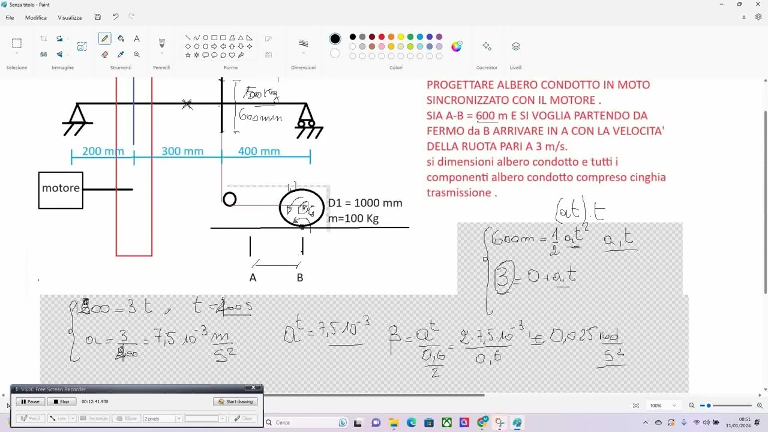Stop the VSDC screen recording
The width and height of the screenshot is (768, 432).
[61, 401]
